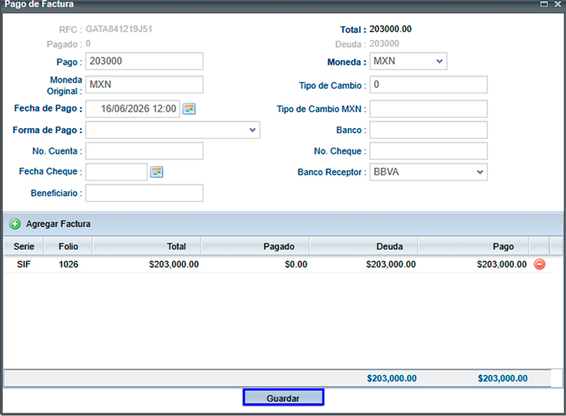
Task: Close the Pago de Factura dialog
Action: [x=558, y=4]
